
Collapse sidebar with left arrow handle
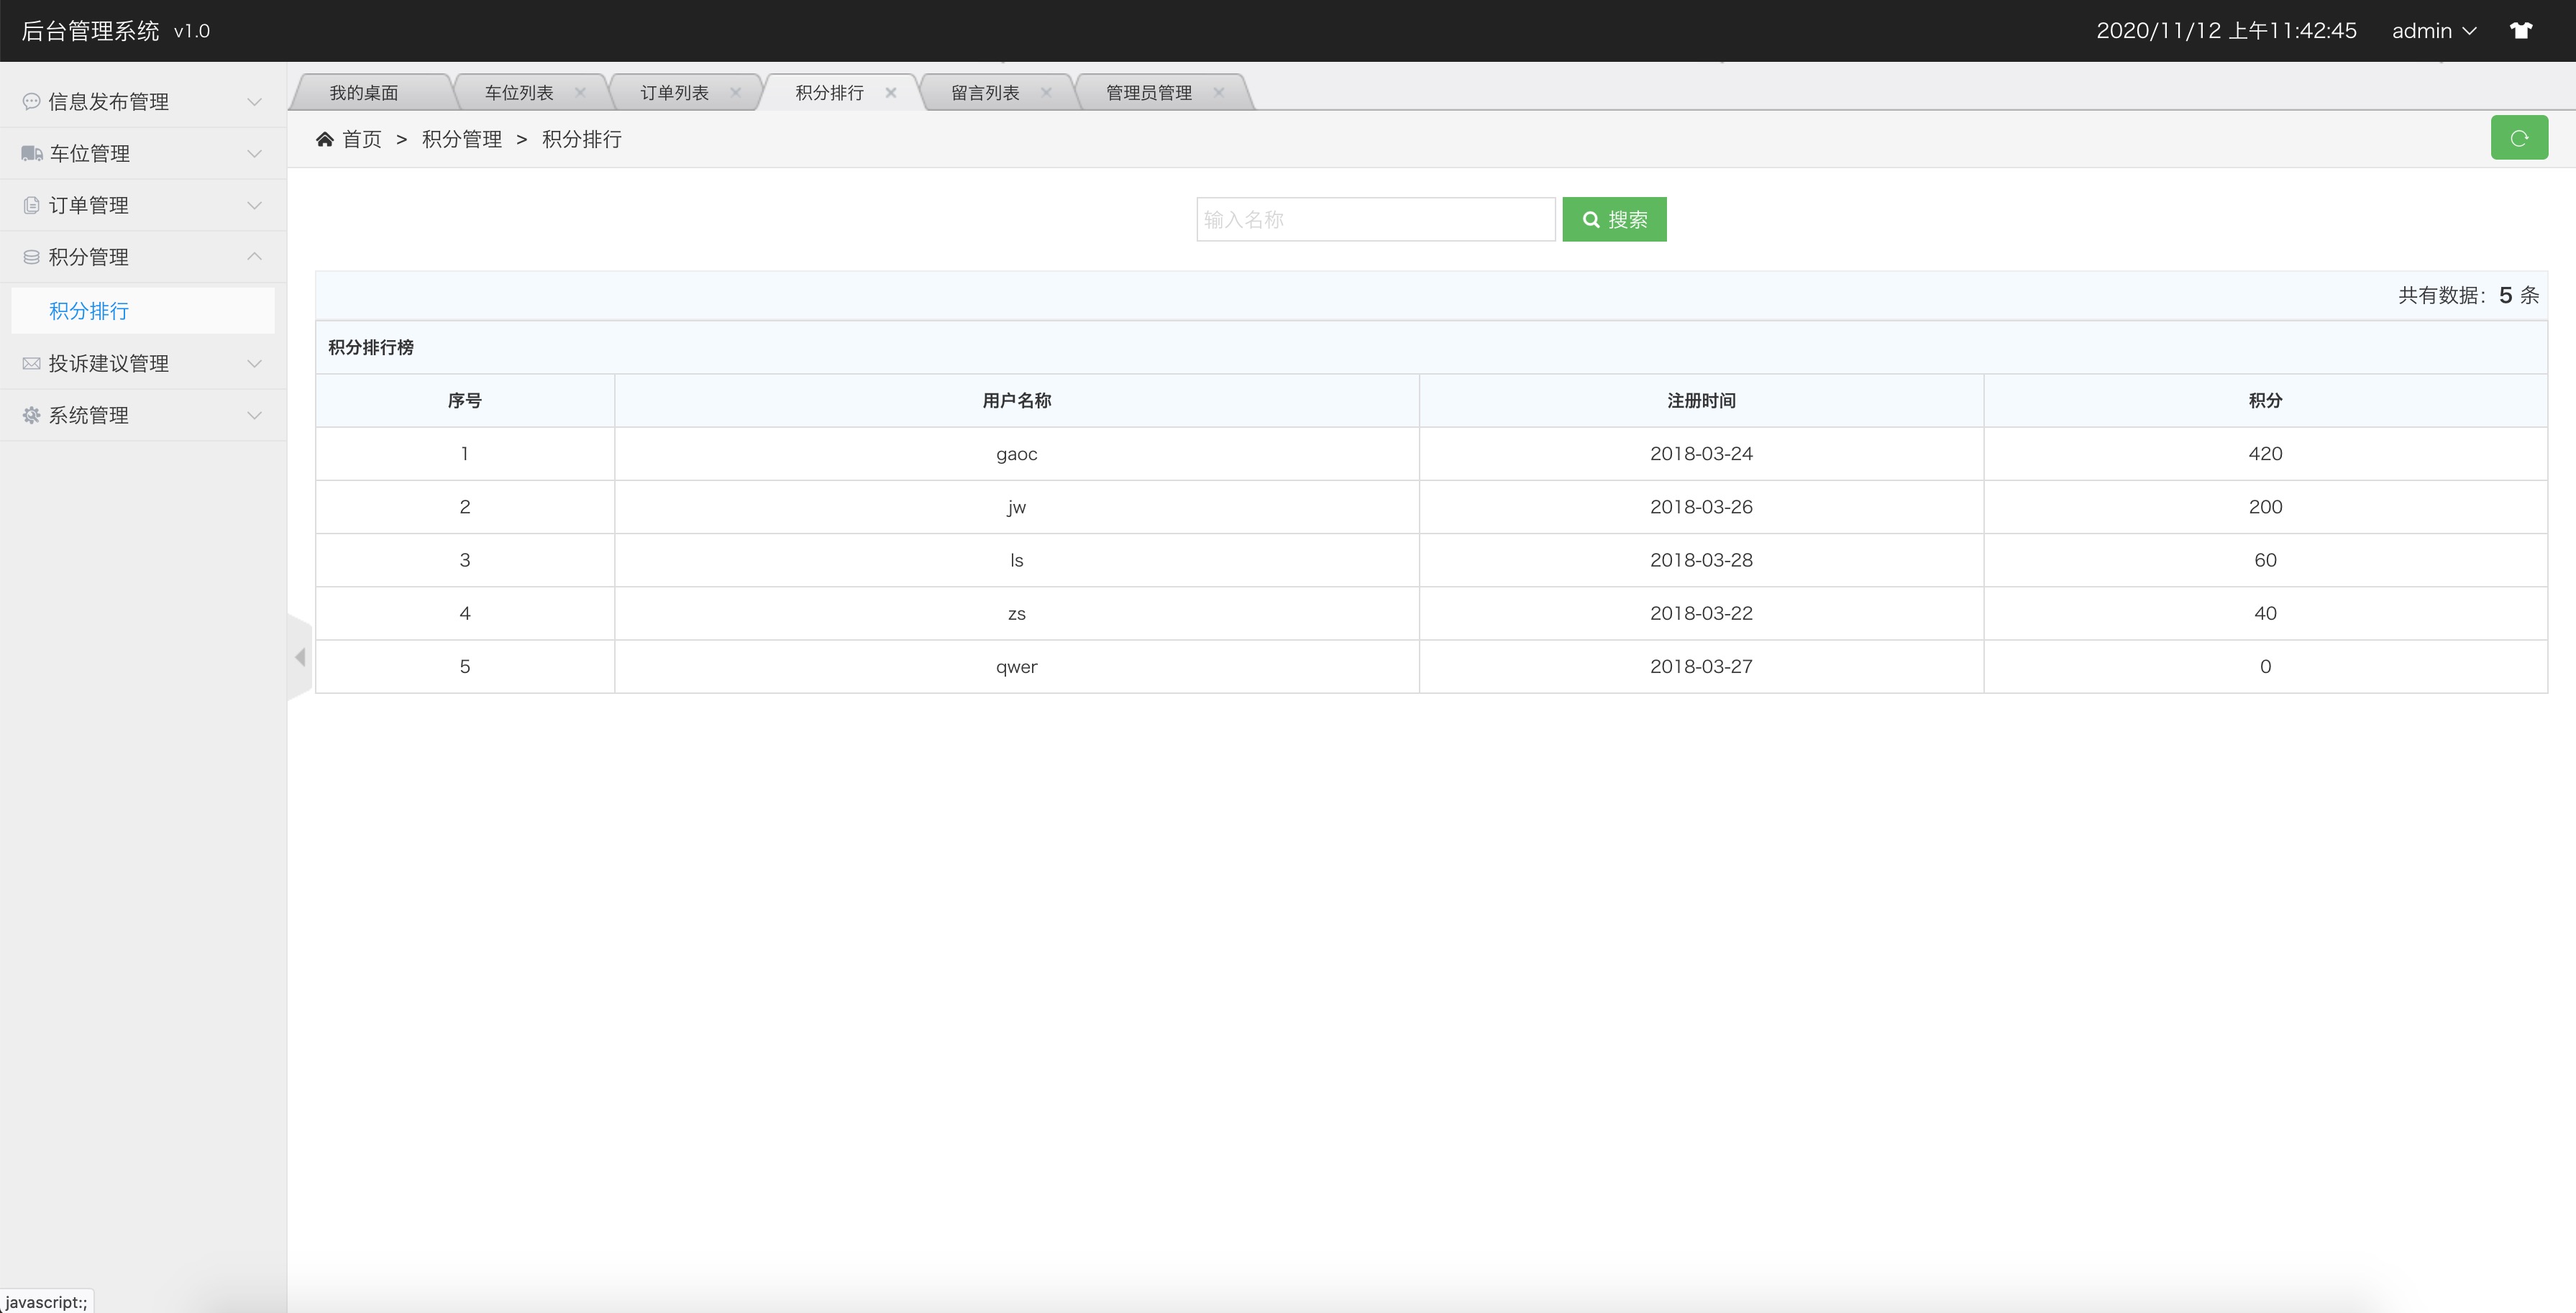click(x=300, y=657)
